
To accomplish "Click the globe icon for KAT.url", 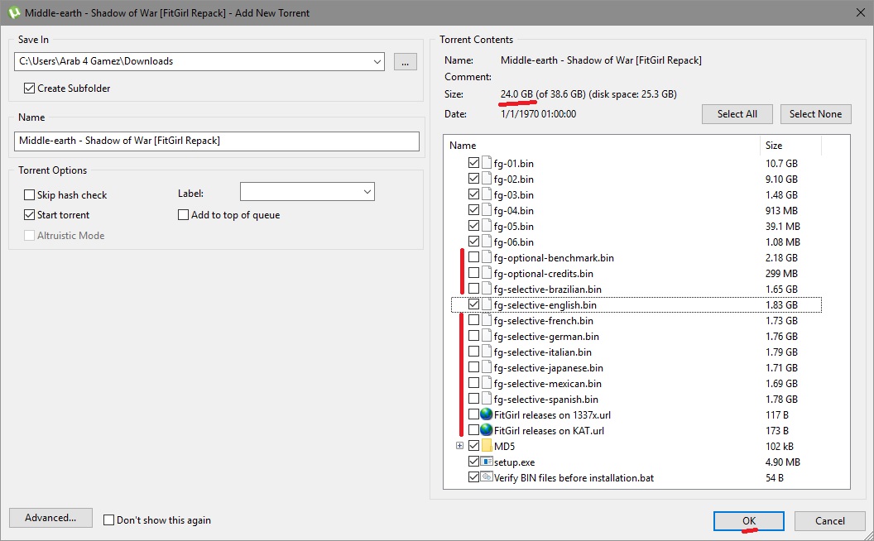I will coord(487,430).
